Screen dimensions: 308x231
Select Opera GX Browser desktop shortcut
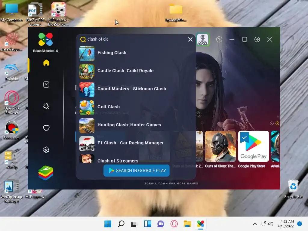coord(12,103)
